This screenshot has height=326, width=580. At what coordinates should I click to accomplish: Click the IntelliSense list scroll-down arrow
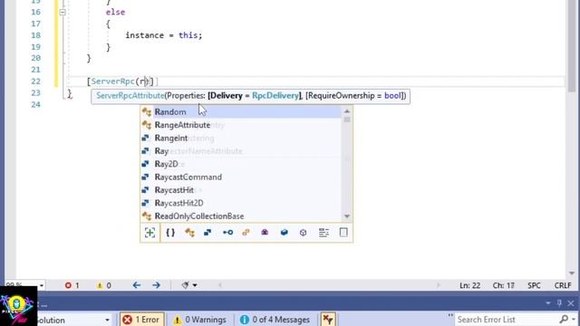(x=347, y=216)
